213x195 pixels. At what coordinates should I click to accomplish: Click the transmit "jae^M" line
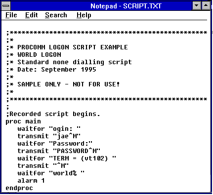click(49, 136)
